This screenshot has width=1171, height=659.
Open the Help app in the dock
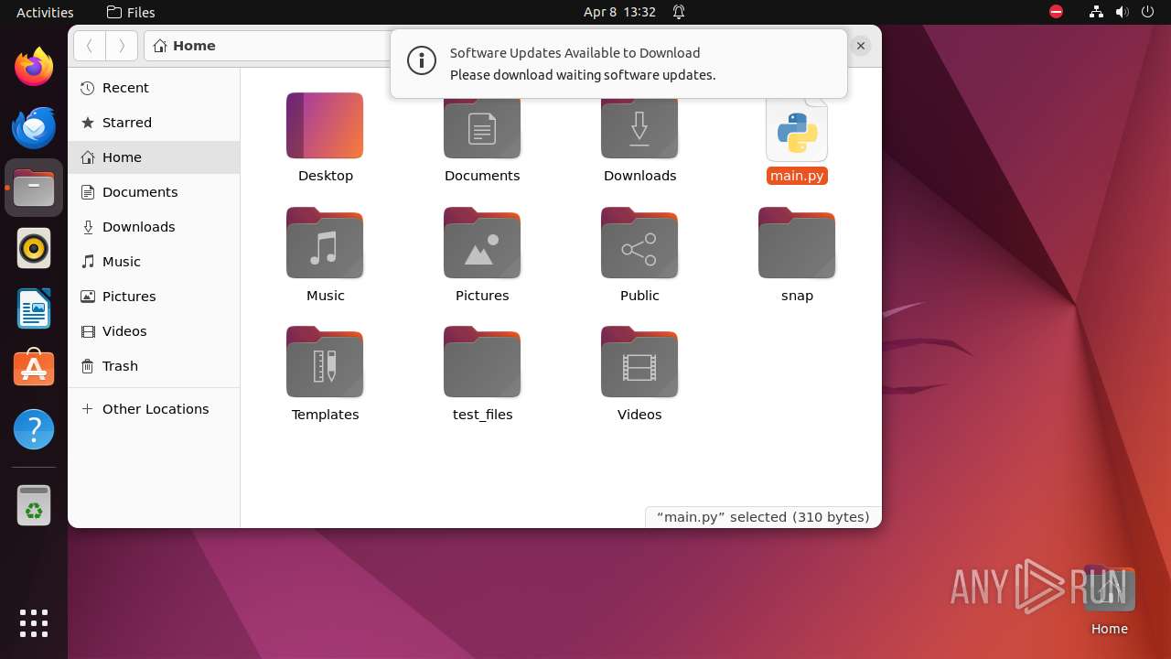(x=34, y=429)
